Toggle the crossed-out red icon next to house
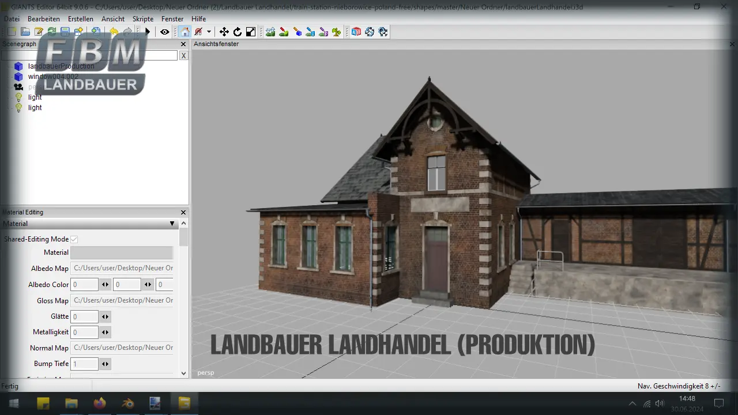This screenshot has height=415, width=738. [198, 32]
